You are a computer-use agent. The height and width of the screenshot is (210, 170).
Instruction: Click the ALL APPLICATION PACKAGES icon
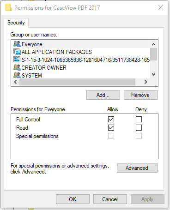(17, 52)
